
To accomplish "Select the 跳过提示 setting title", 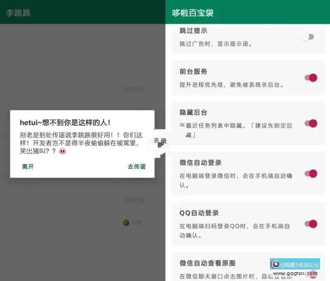I will tap(193, 31).
